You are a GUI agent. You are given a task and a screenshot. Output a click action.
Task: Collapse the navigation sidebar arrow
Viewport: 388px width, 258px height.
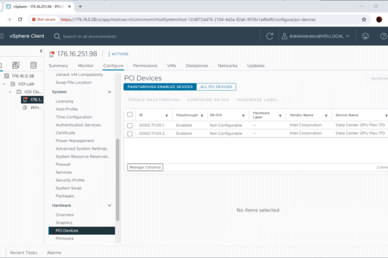[41, 51]
